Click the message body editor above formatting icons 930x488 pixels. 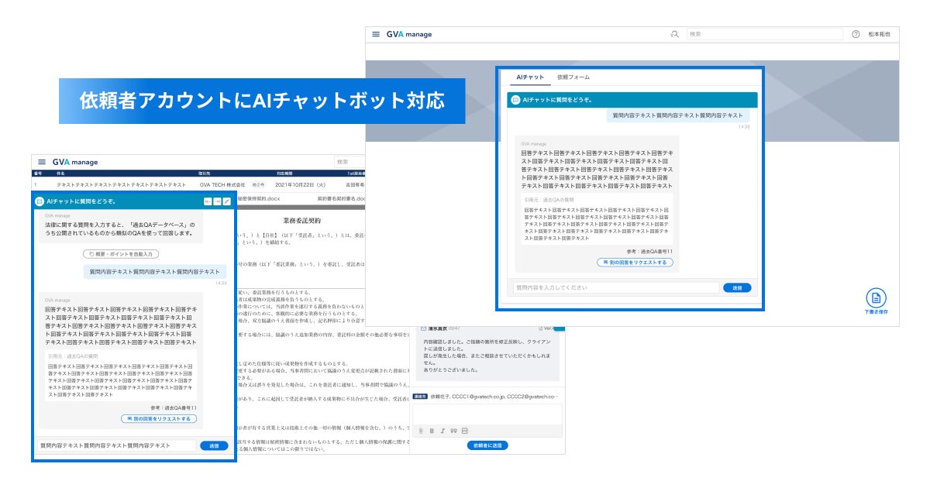[487, 414]
